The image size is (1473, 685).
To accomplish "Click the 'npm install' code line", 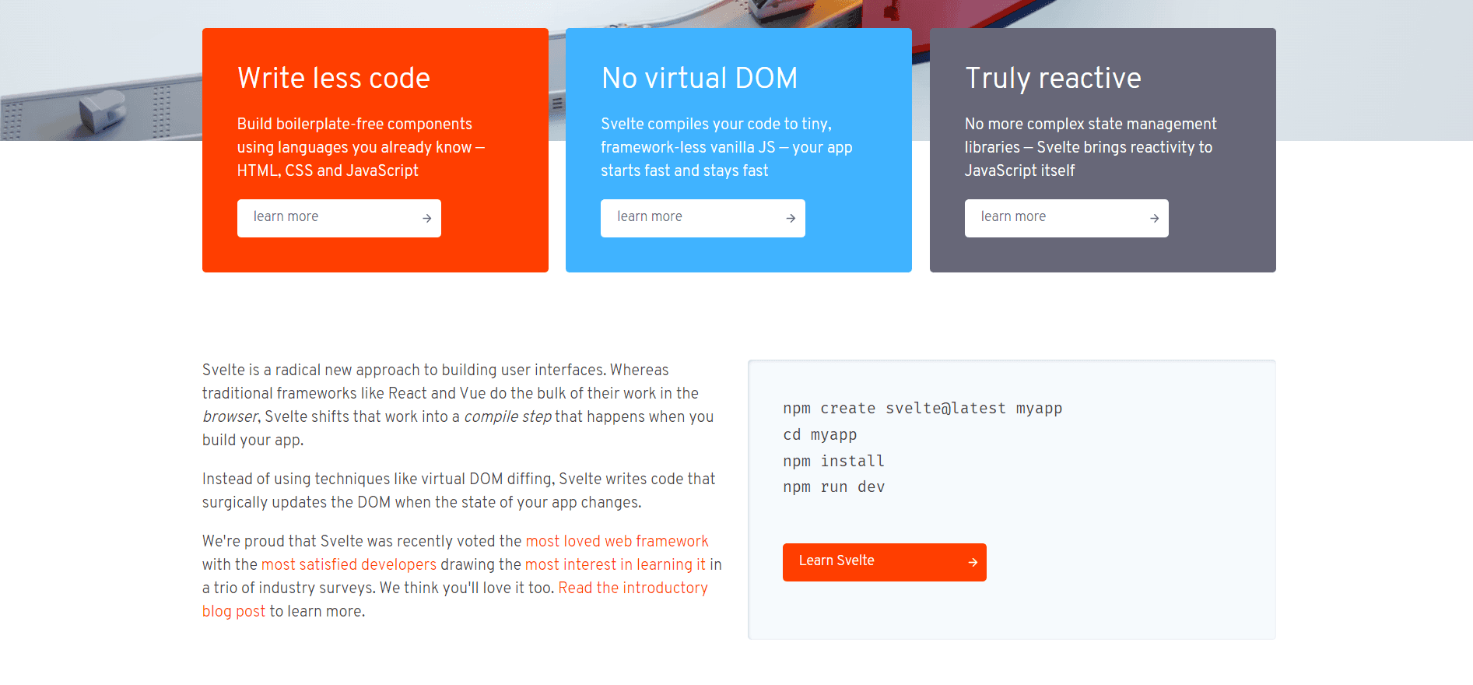I will [x=833, y=461].
